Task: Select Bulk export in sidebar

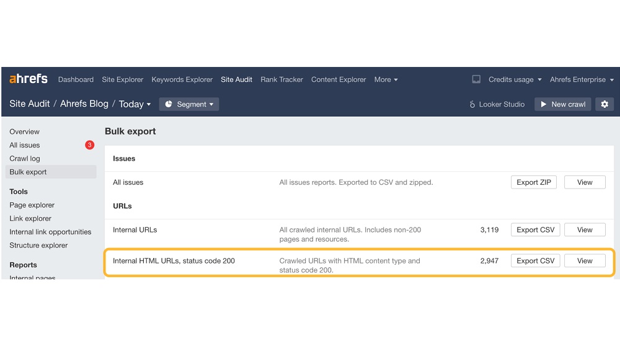Action: (x=51, y=172)
